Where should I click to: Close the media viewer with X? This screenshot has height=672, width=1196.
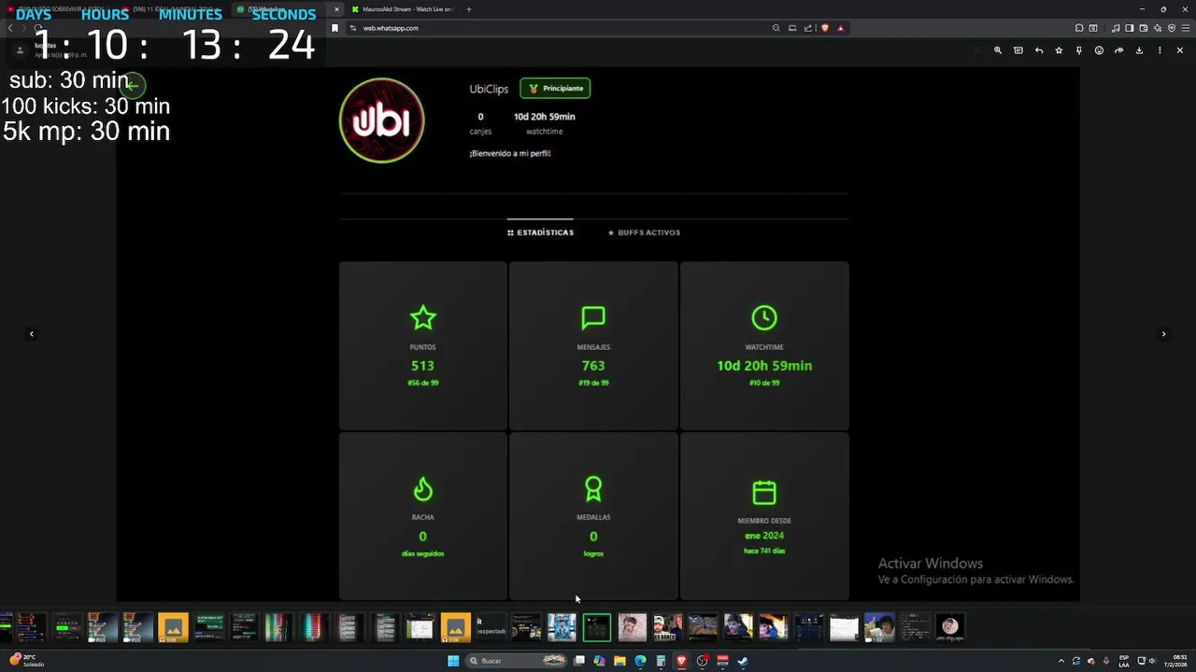click(x=1179, y=50)
